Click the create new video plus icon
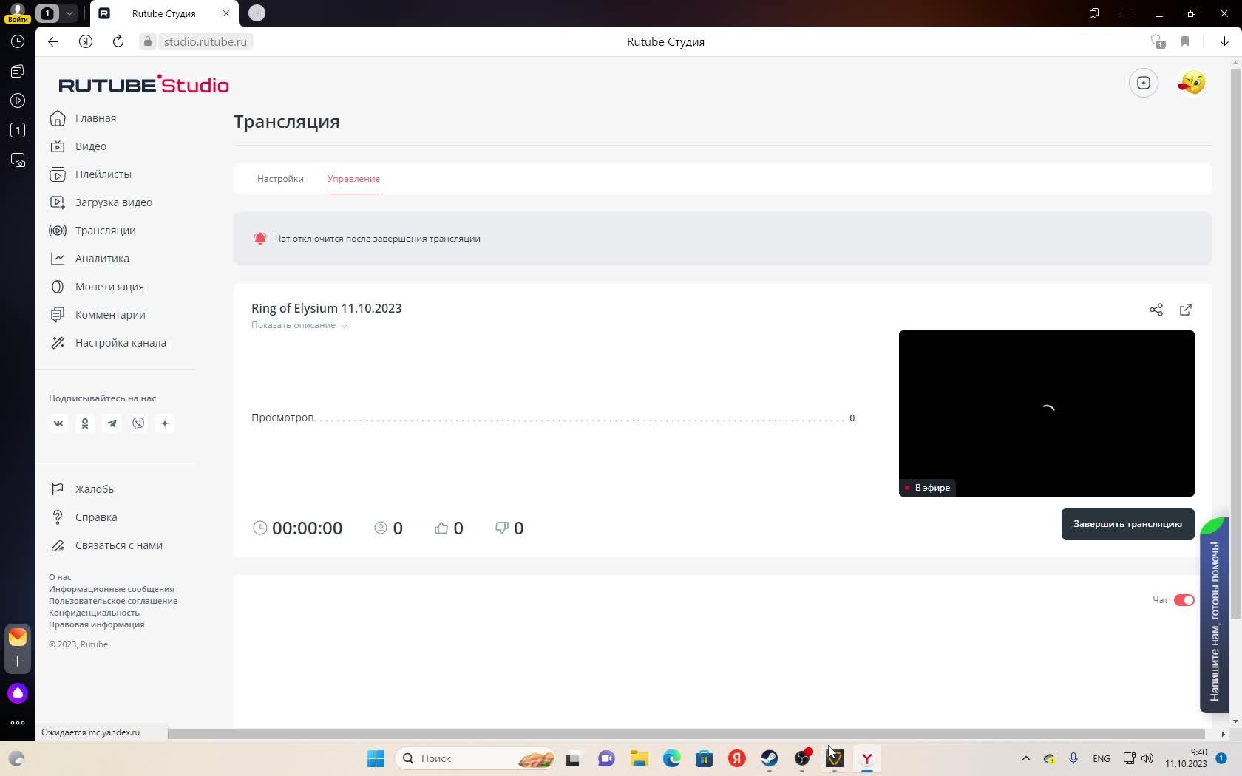The height and width of the screenshot is (776, 1242). [1144, 83]
